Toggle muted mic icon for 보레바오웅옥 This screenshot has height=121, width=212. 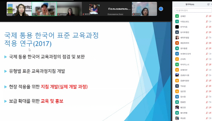point(207,54)
